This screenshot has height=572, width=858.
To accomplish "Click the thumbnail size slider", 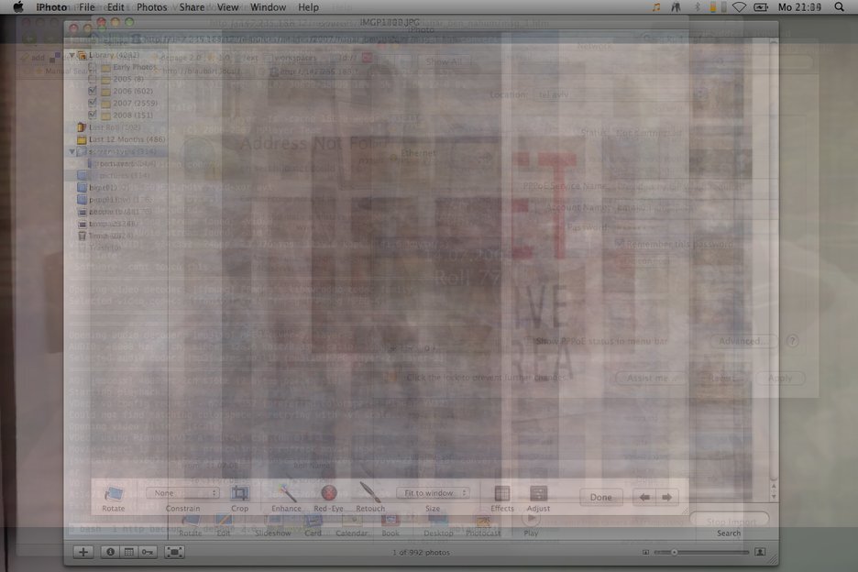I will [x=701, y=553].
